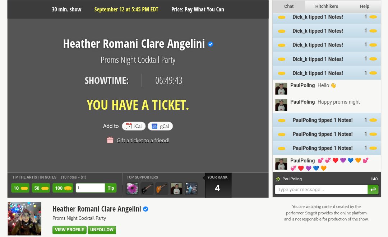
Task: Open the orange guitar top supporter avatar
Action: [x=162, y=189]
